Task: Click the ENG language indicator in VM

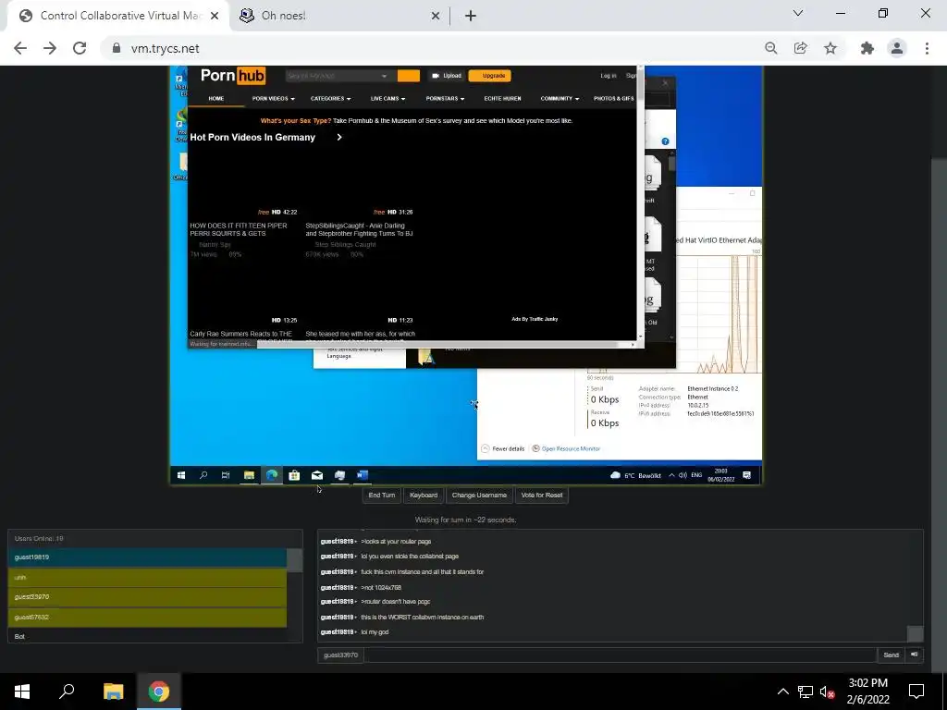Action: coord(696,475)
